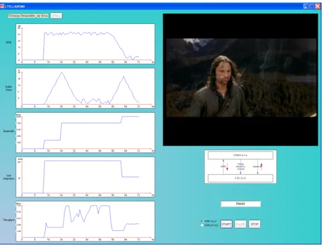Image resolution: width=324 pixels, height=247 pixels.
Task: Click the disabled OPEN button next to the path
Action: (56, 16)
